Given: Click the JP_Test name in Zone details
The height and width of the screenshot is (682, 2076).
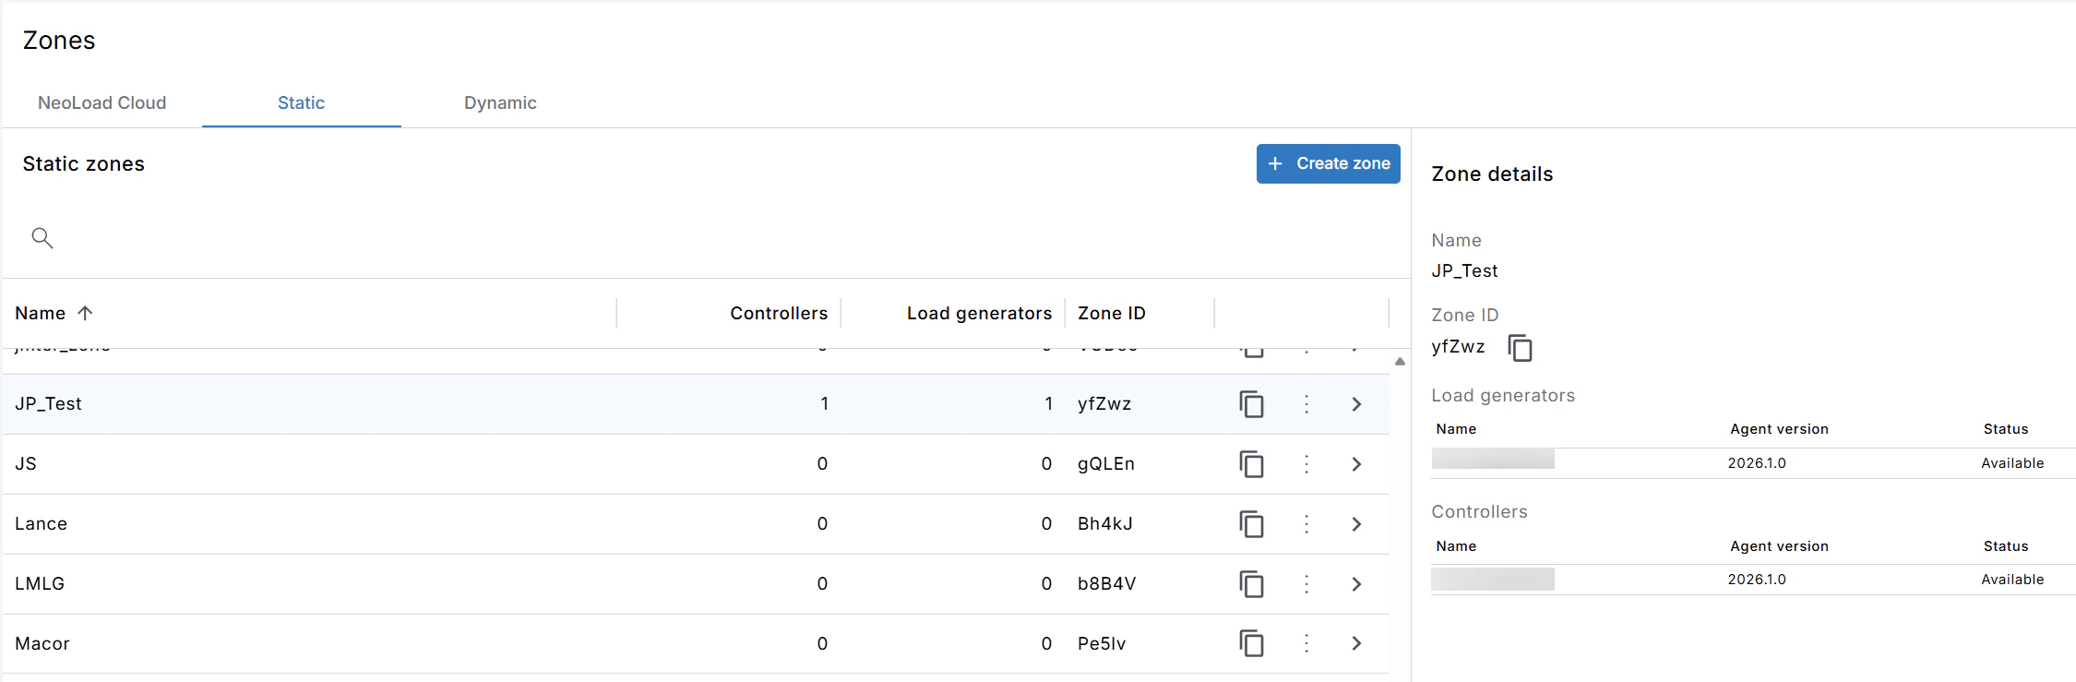Looking at the screenshot, I should (x=1464, y=270).
